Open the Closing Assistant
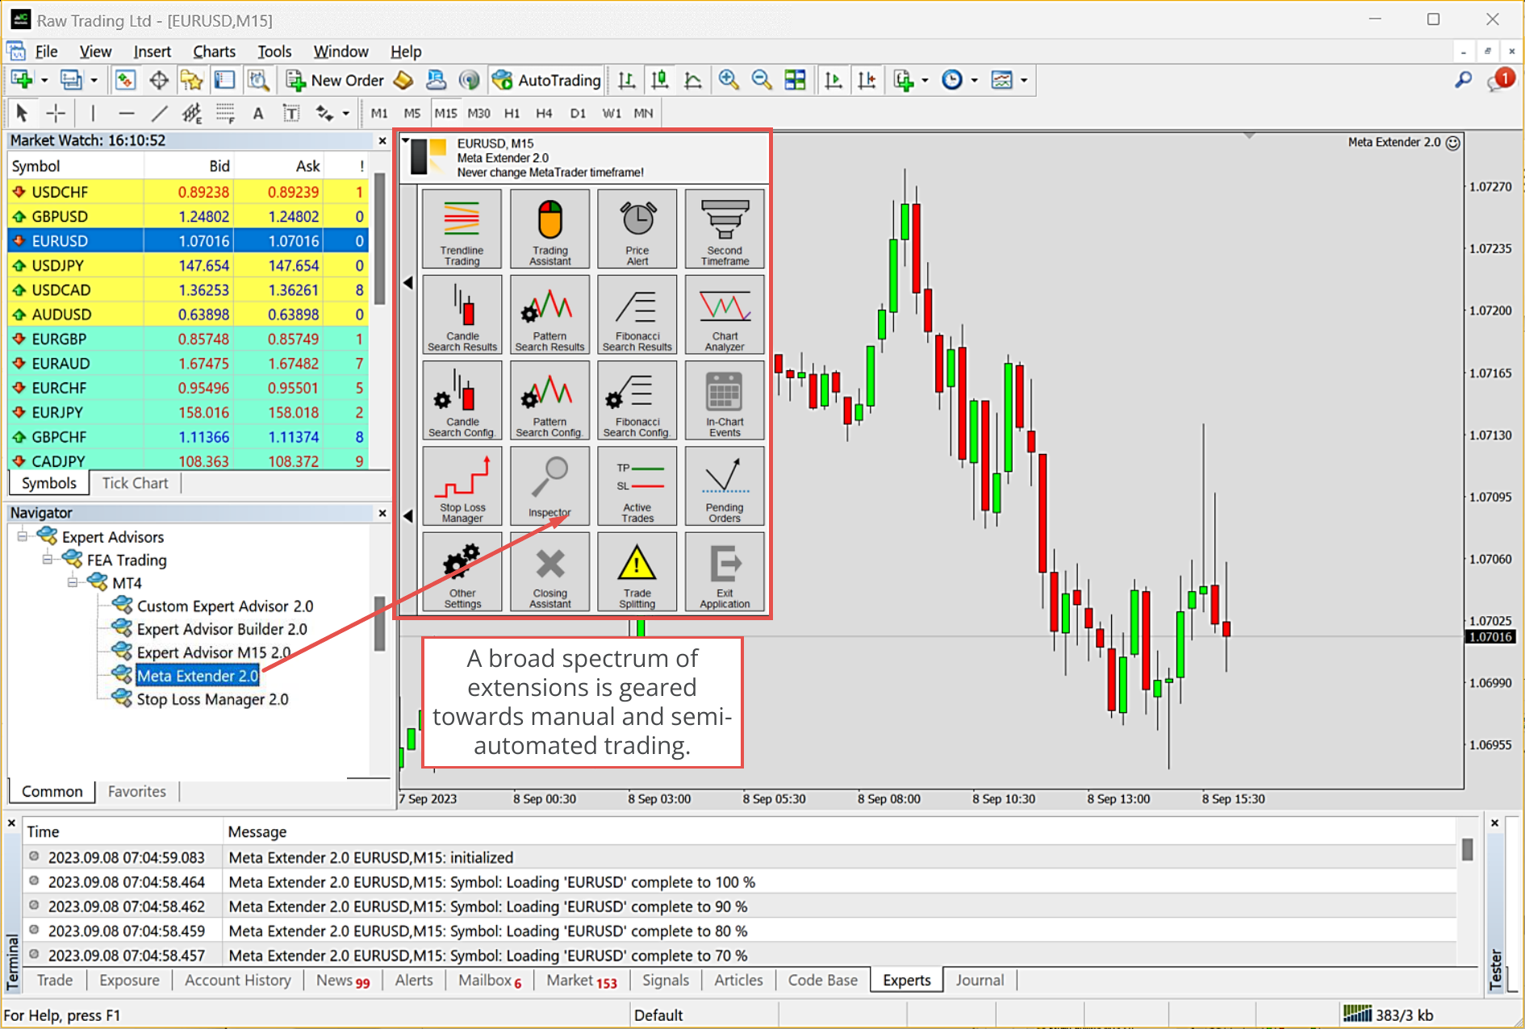Screen dimensions: 1525x1029 coord(549,572)
